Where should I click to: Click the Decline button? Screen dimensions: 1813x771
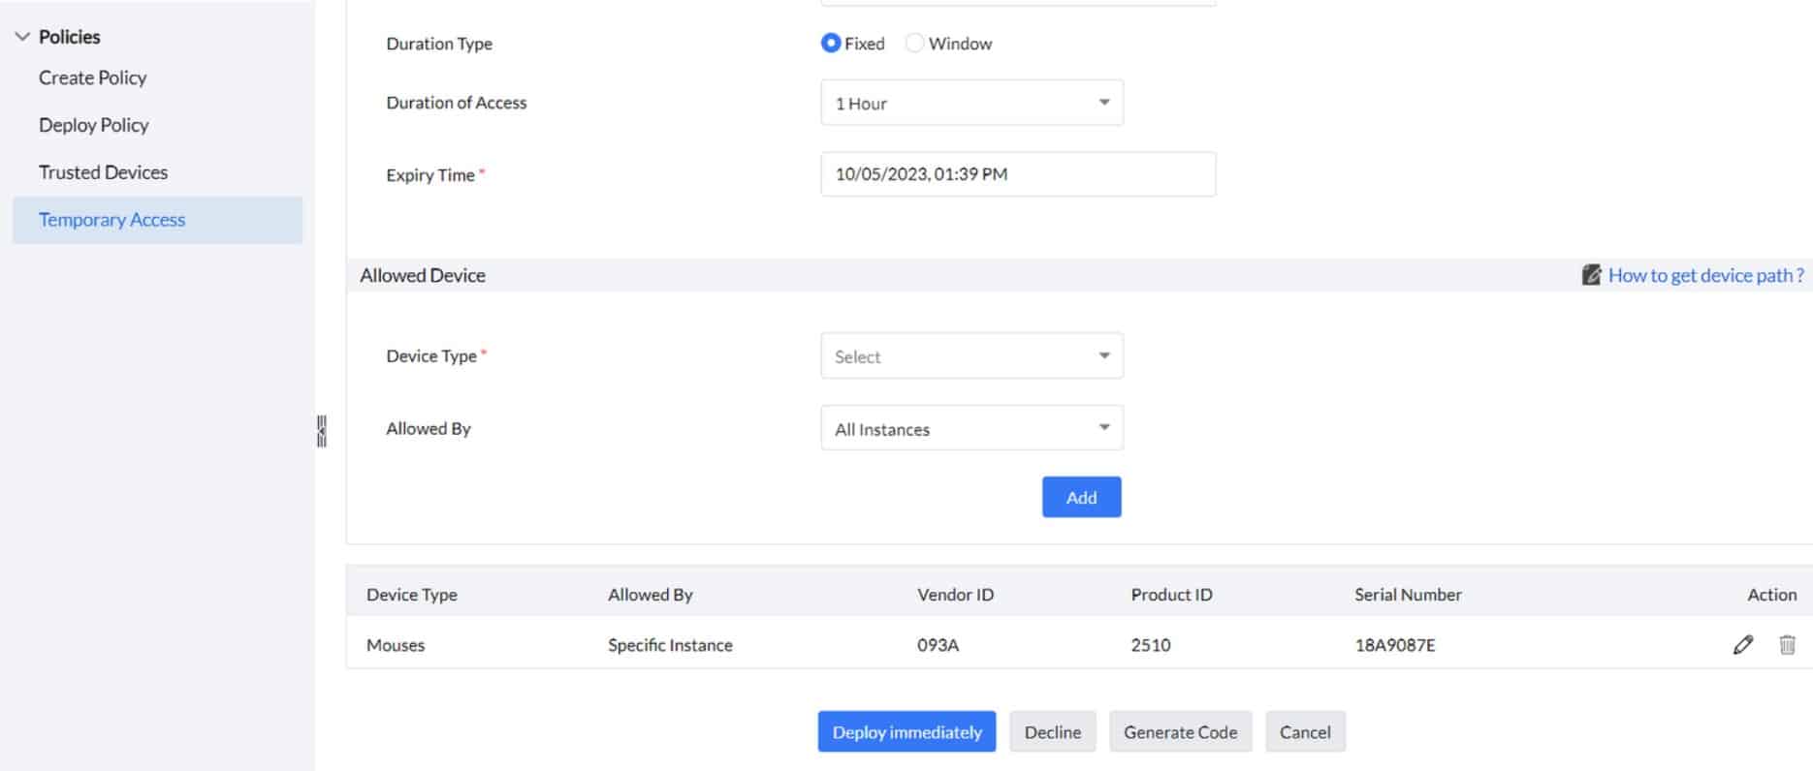[x=1052, y=732]
